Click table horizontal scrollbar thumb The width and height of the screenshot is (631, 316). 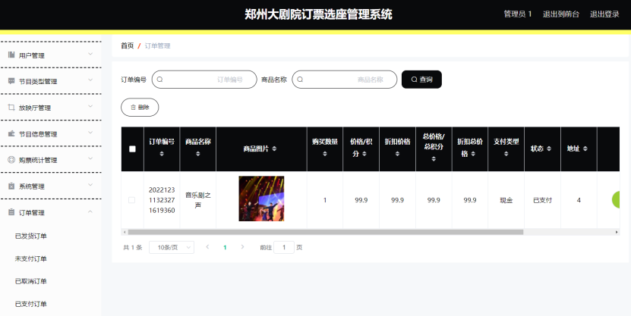click(326, 232)
